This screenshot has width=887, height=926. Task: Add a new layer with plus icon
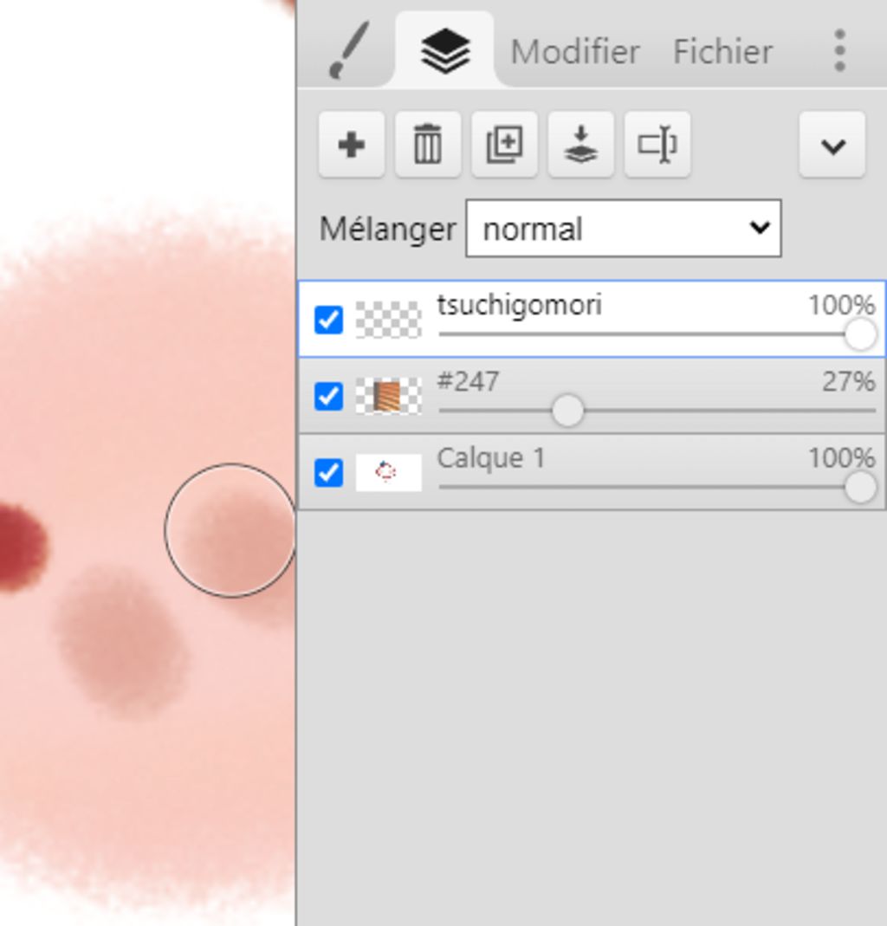(x=351, y=145)
